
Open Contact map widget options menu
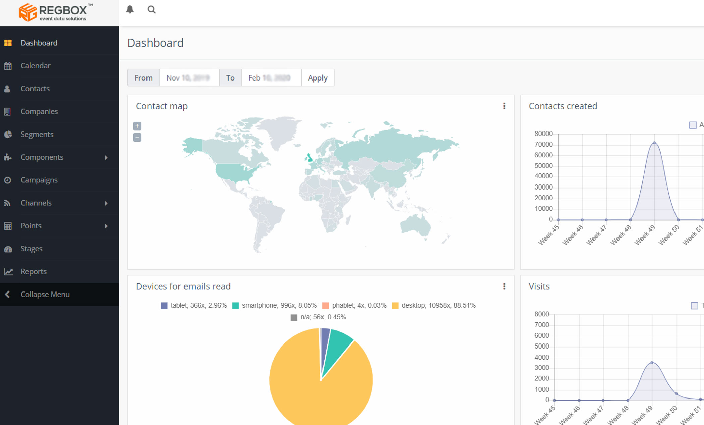pyautogui.click(x=504, y=106)
